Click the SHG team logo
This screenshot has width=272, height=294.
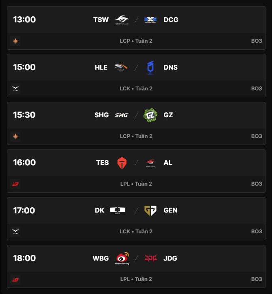122,115
